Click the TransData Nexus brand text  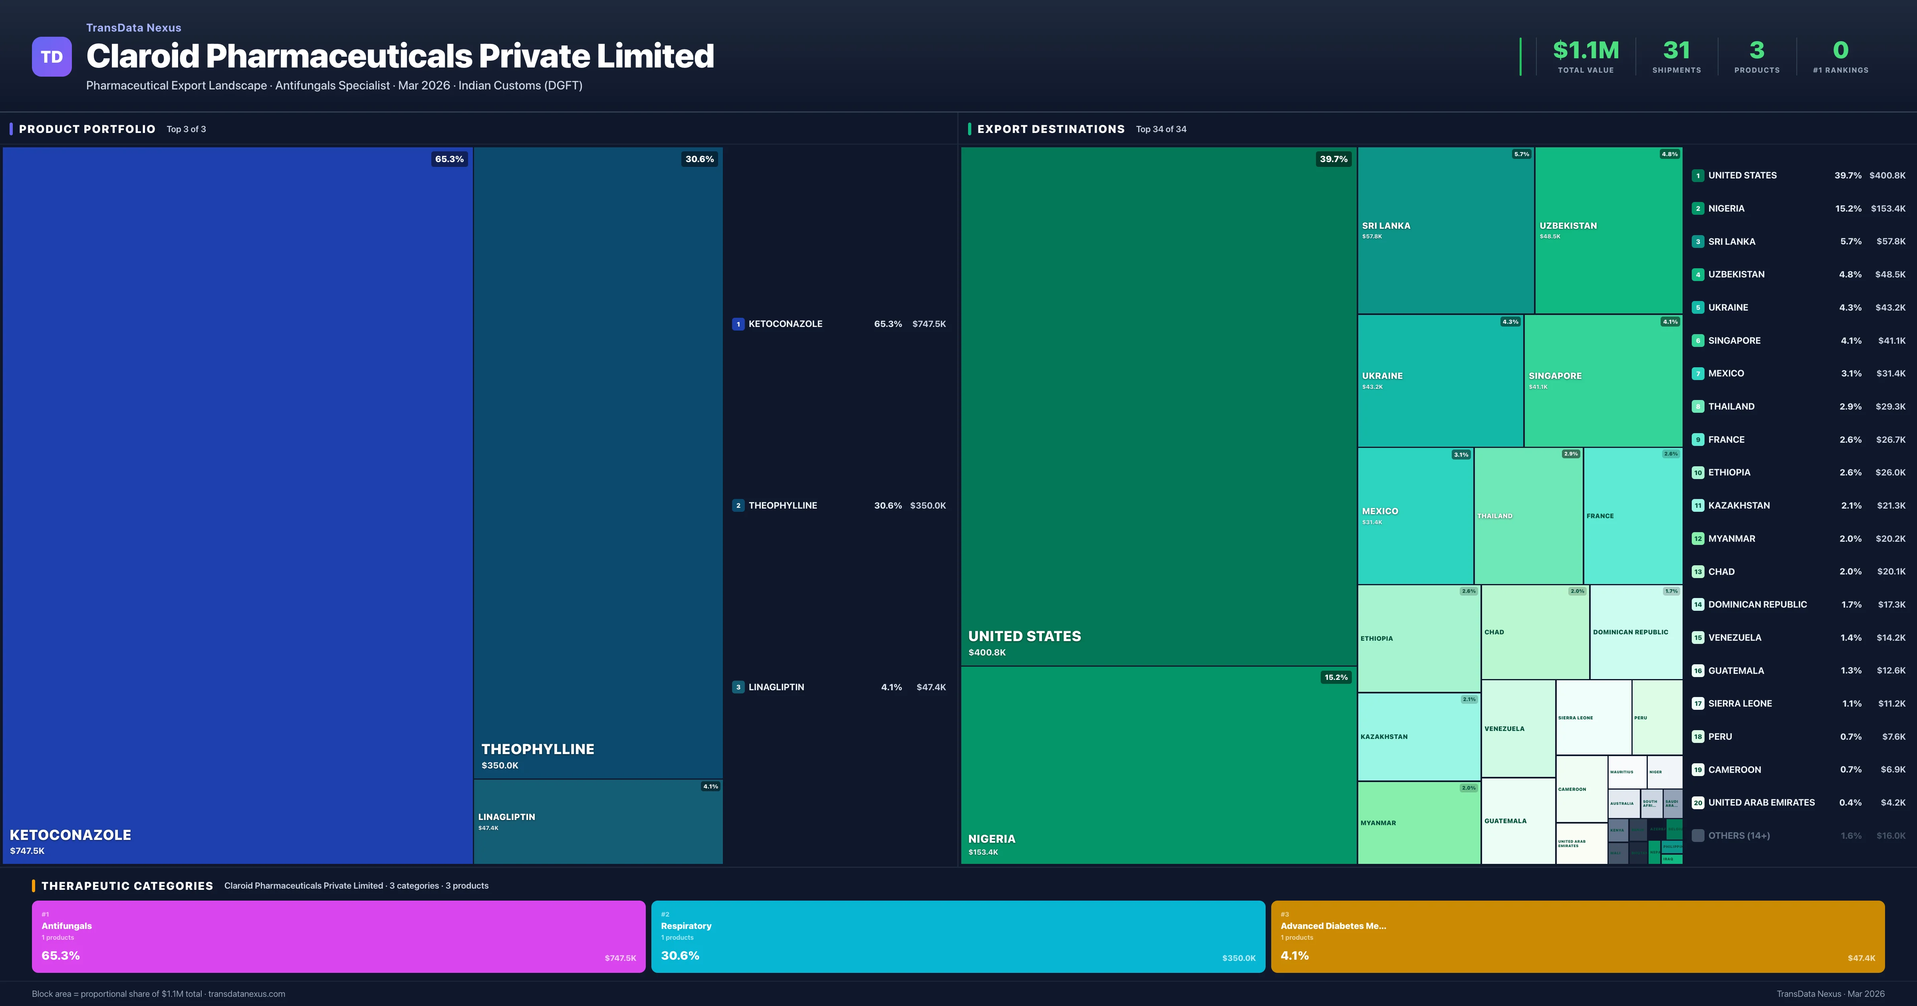click(x=134, y=28)
